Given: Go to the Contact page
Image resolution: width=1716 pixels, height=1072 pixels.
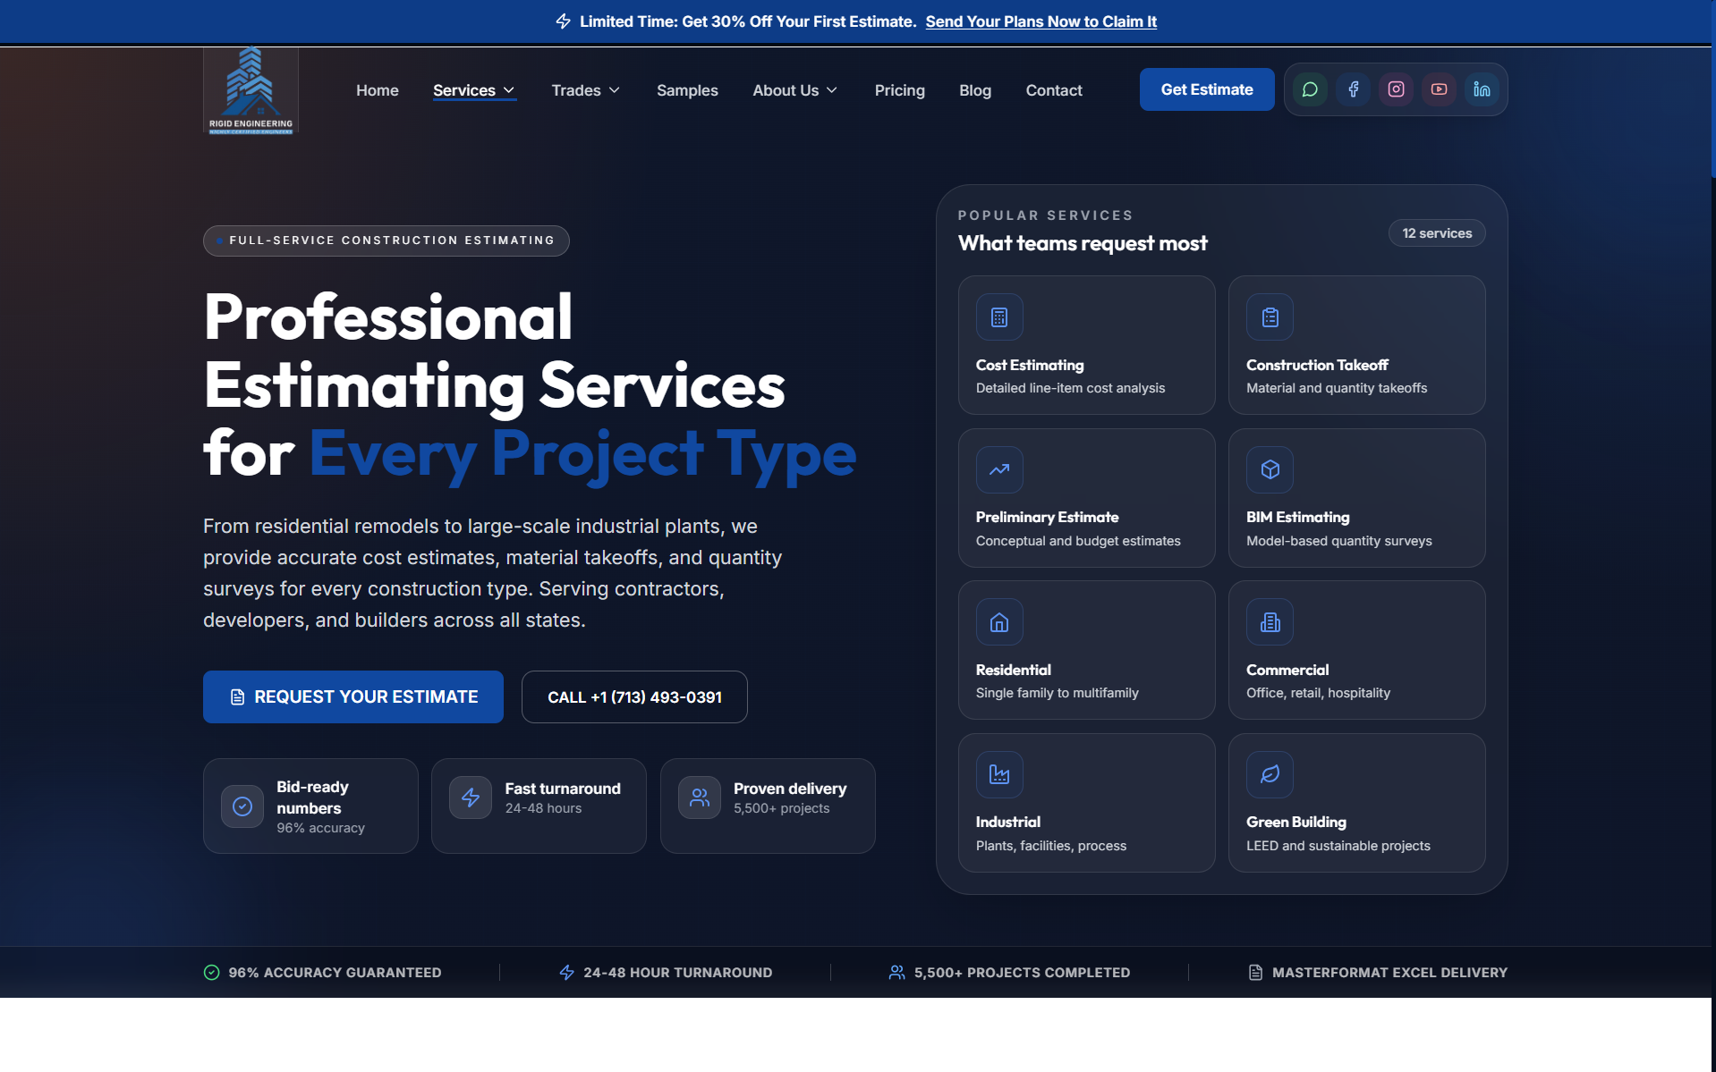Looking at the screenshot, I should [1054, 90].
